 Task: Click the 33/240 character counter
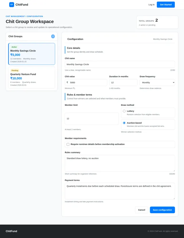coord(172,174)
